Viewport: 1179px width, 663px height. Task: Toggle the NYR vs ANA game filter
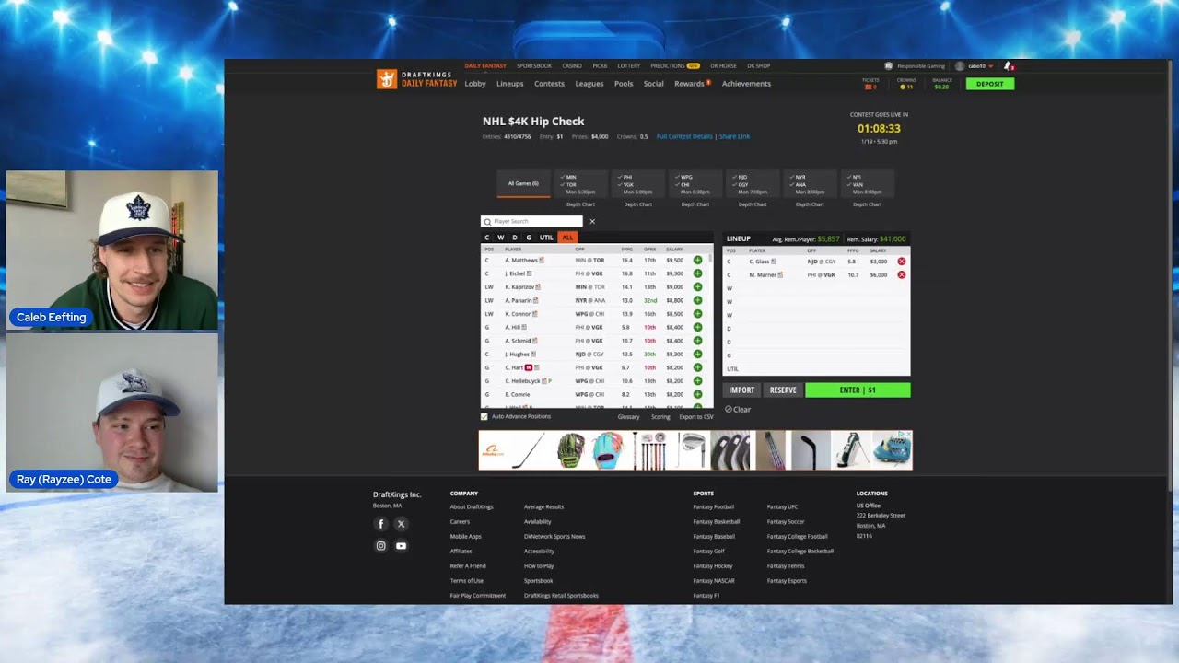click(x=809, y=184)
